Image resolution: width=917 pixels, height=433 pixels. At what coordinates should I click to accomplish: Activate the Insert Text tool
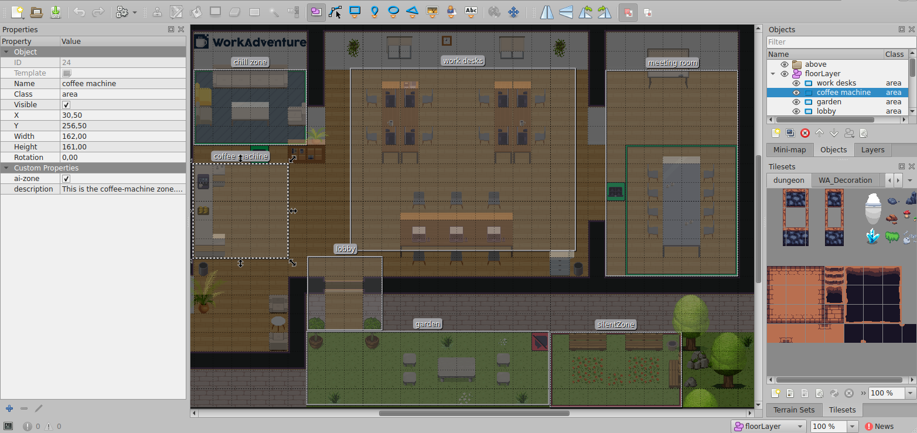pos(471,11)
